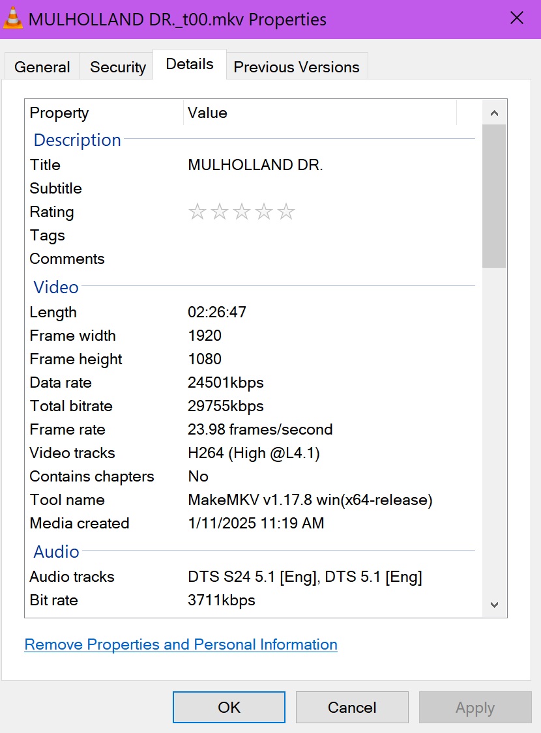541x733 pixels.
Task: Collapse the Video group header
Action: 55,287
